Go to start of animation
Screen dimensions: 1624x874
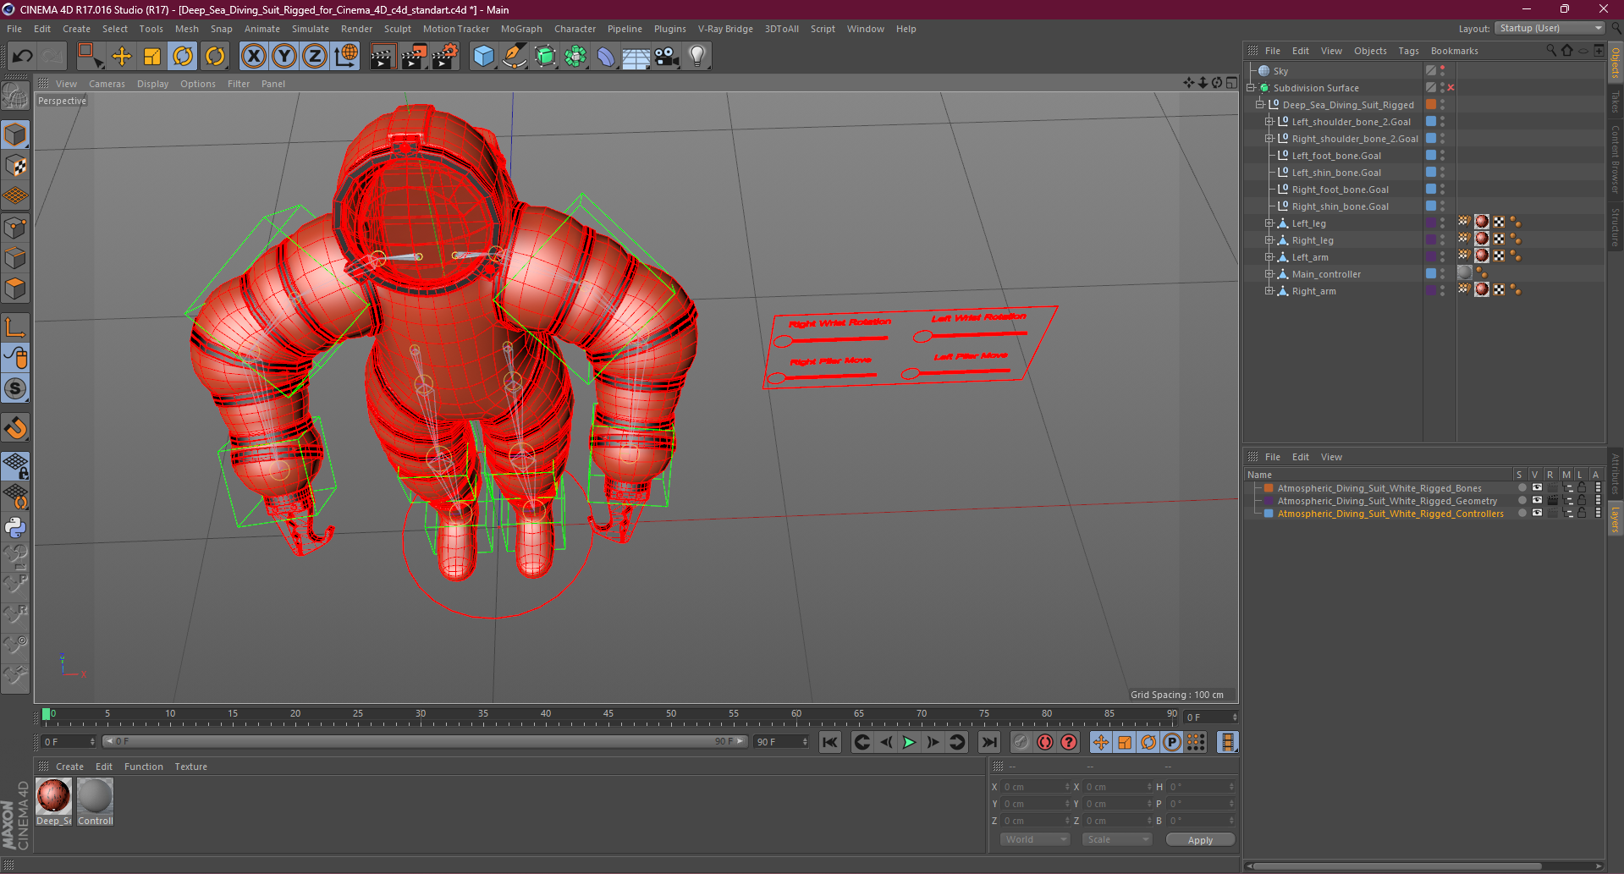(830, 742)
